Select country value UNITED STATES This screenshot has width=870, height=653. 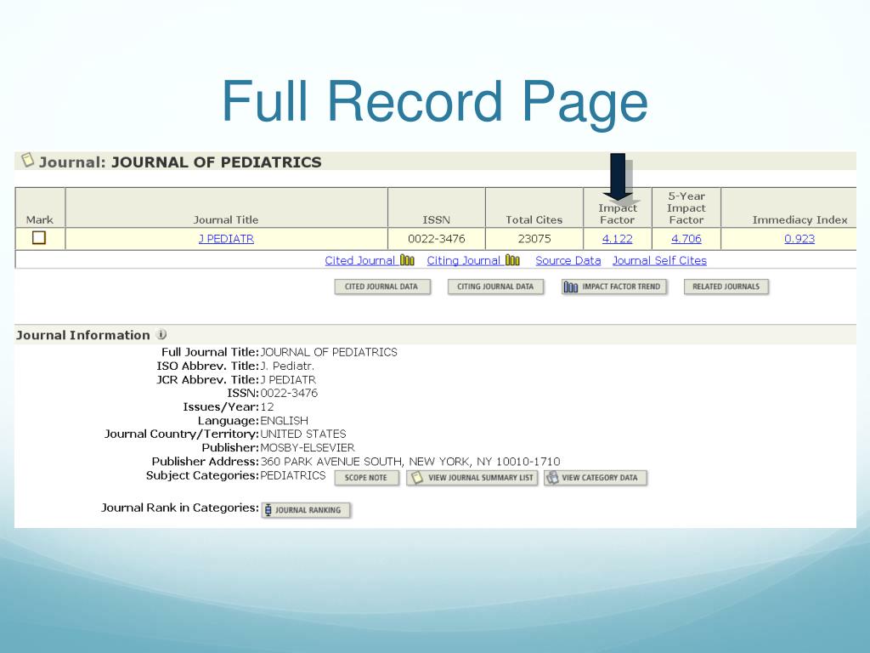tap(303, 434)
